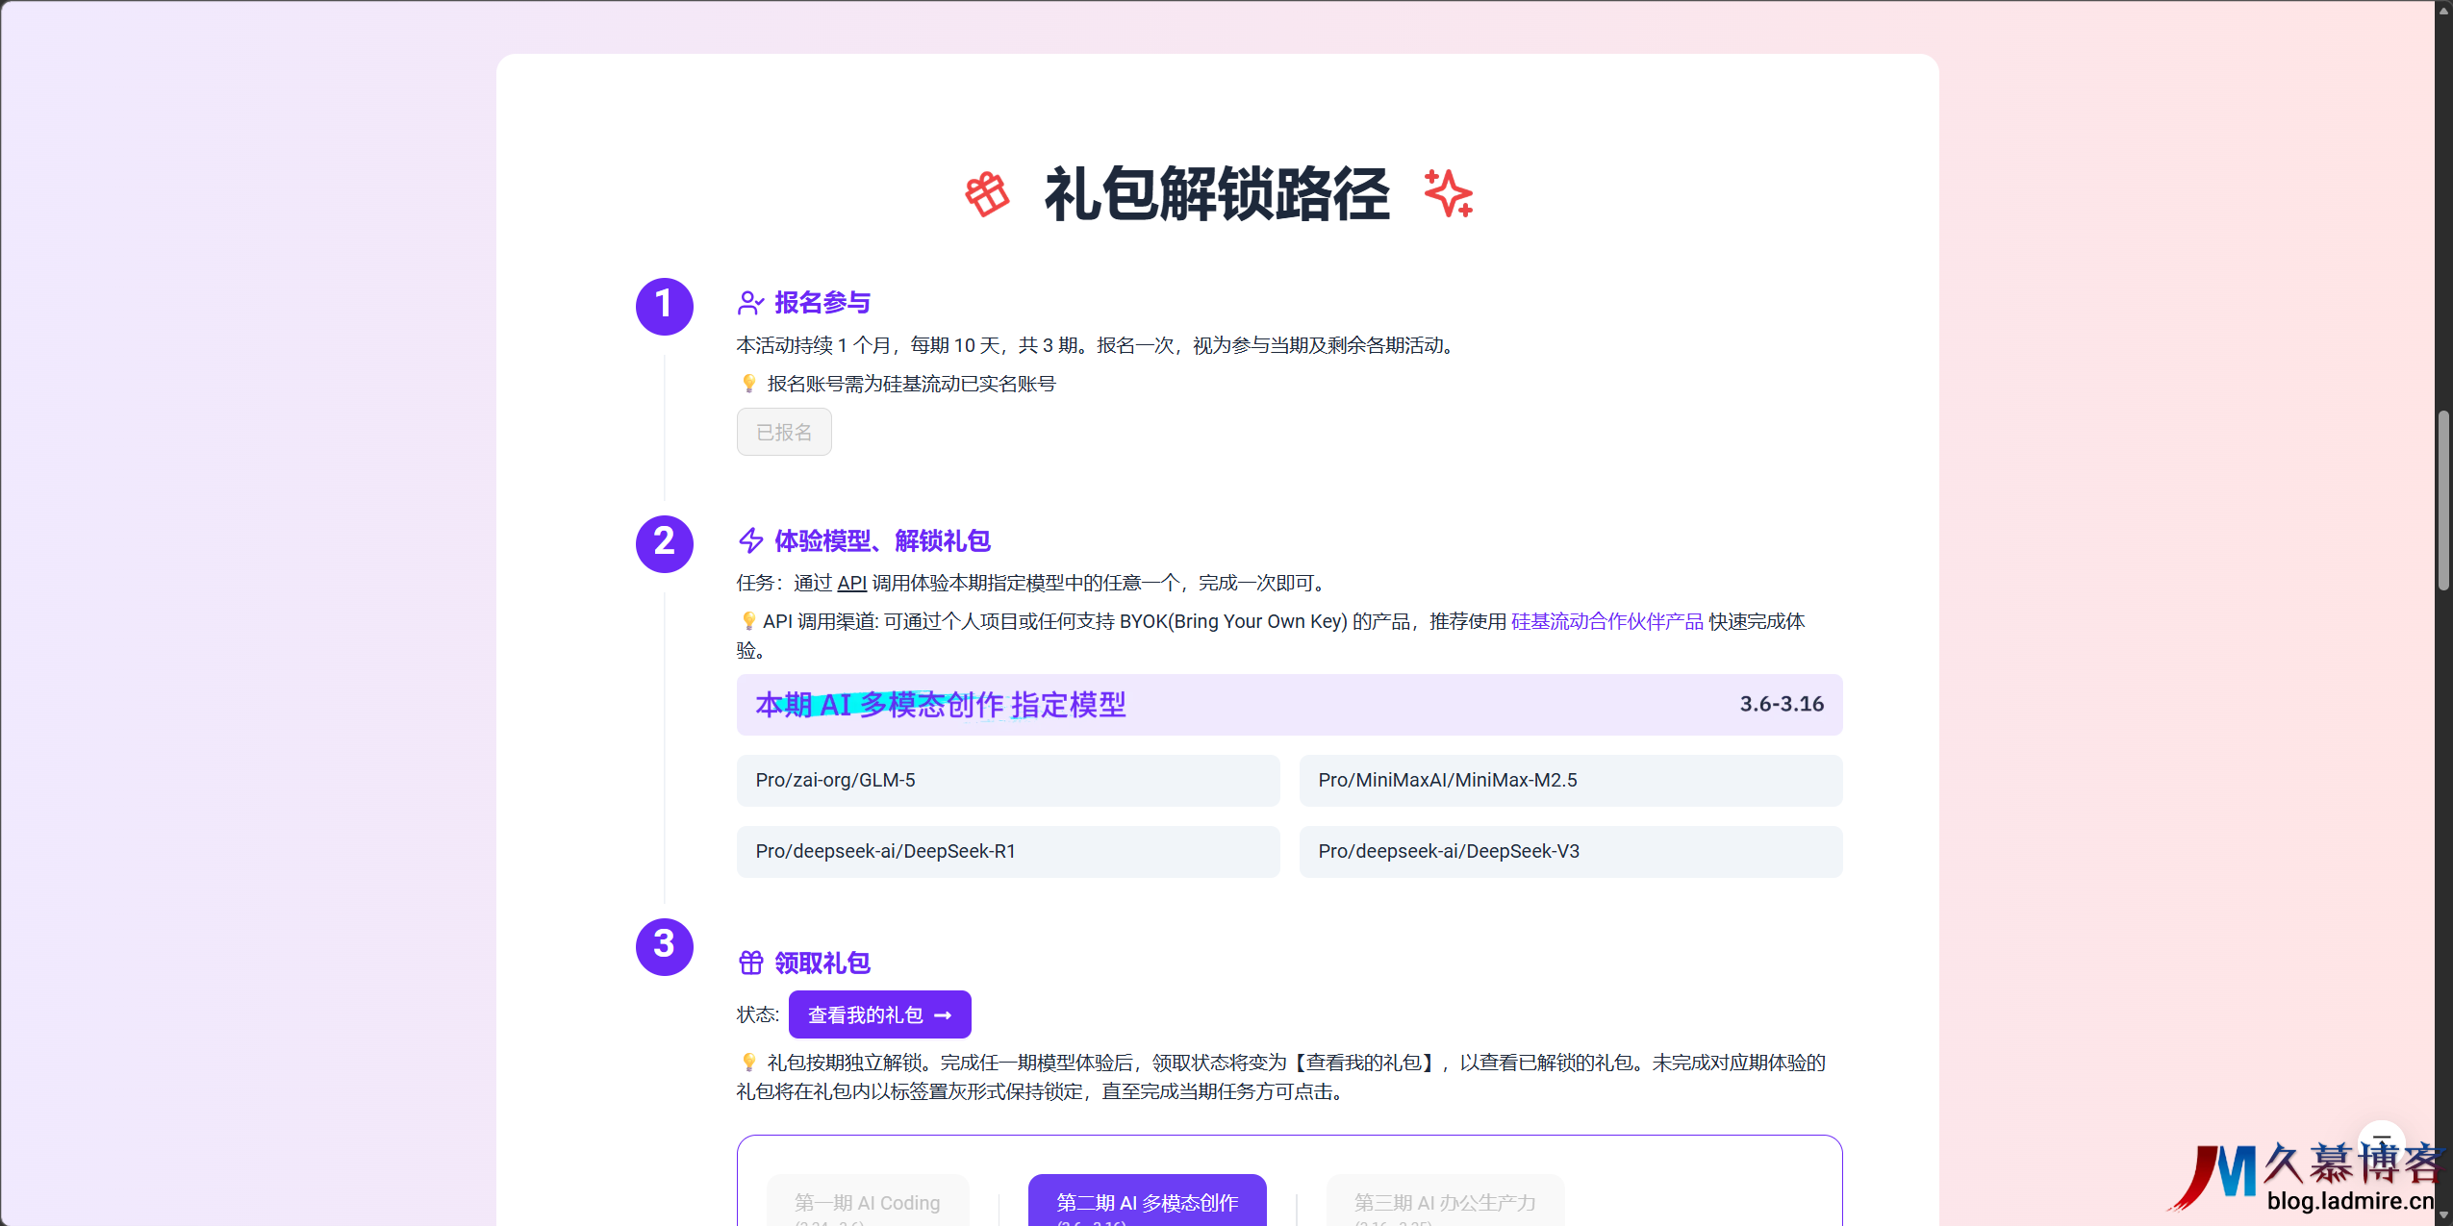Click the lightning bolt icon beside 体验模型
2453x1226 pixels.
click(750, 541)
